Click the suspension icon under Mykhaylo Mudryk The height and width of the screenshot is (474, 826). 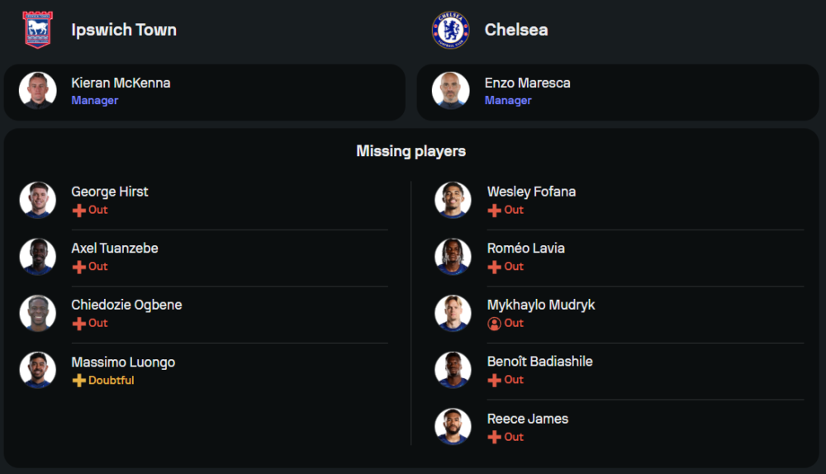[x=495, y=324]
